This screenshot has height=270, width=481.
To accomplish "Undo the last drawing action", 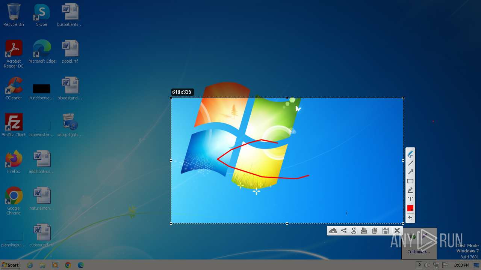I will 410,218.
